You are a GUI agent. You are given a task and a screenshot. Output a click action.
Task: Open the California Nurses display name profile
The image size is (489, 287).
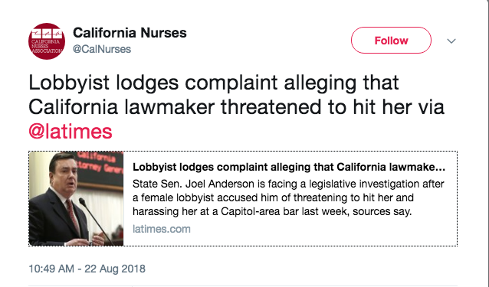[130, 33]
